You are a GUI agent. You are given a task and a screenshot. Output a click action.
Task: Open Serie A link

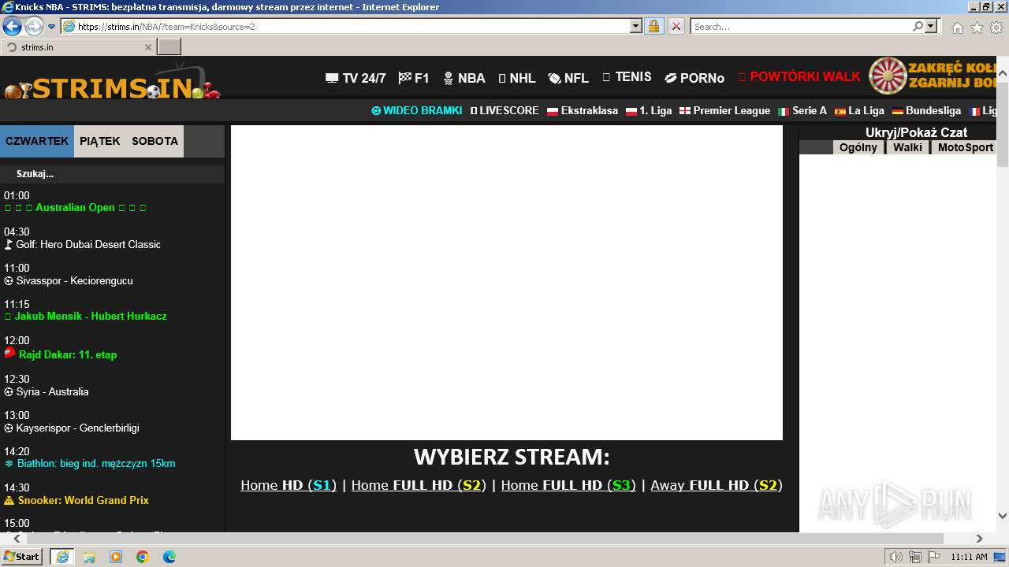(x=802, y=111)
